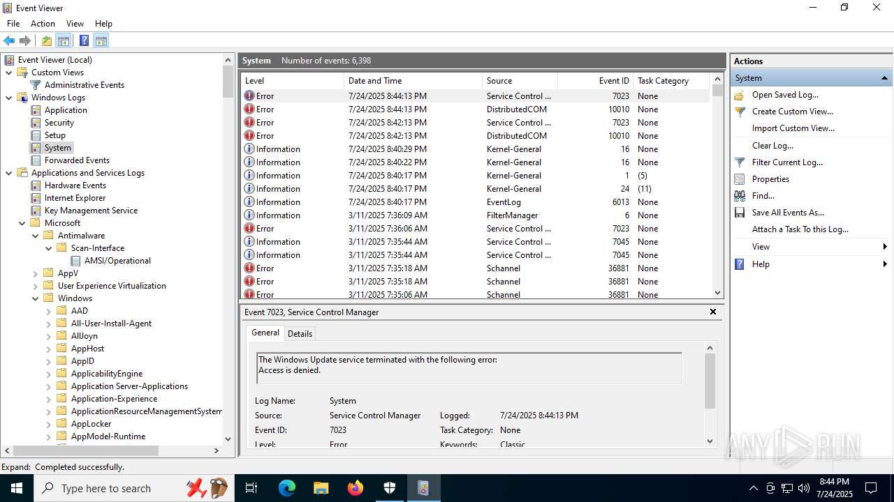The image size is (894, 502).
Task: Click Filter Current Log funnel icon
Action: [x=740, y=162]
